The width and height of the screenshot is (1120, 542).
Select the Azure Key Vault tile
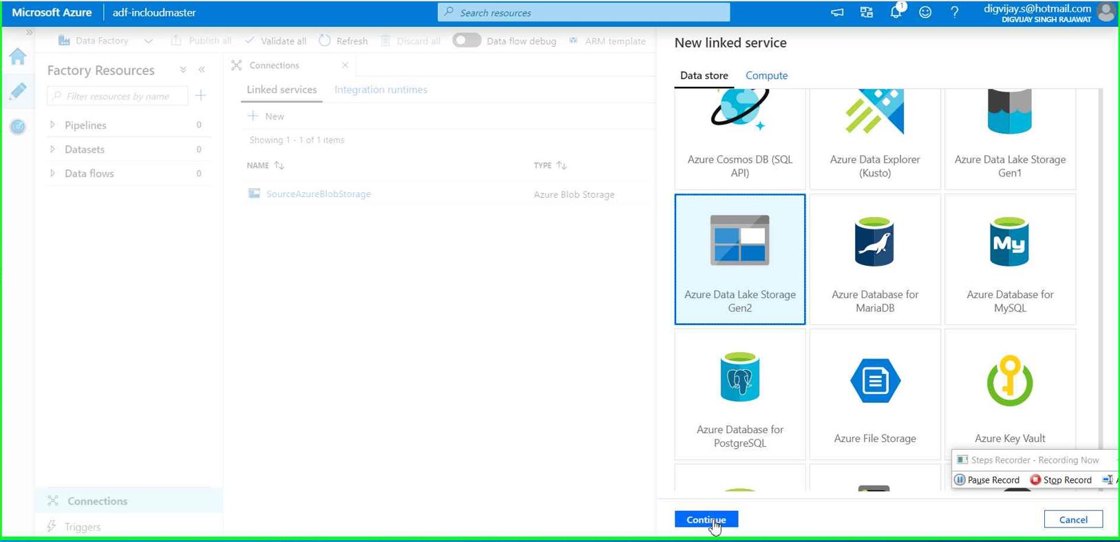click(1010, 394)
